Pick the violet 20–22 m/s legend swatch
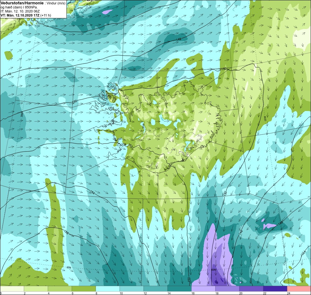The width and height of the screenshot is (311, 295). pyautogui.click(x=251, y=289)
